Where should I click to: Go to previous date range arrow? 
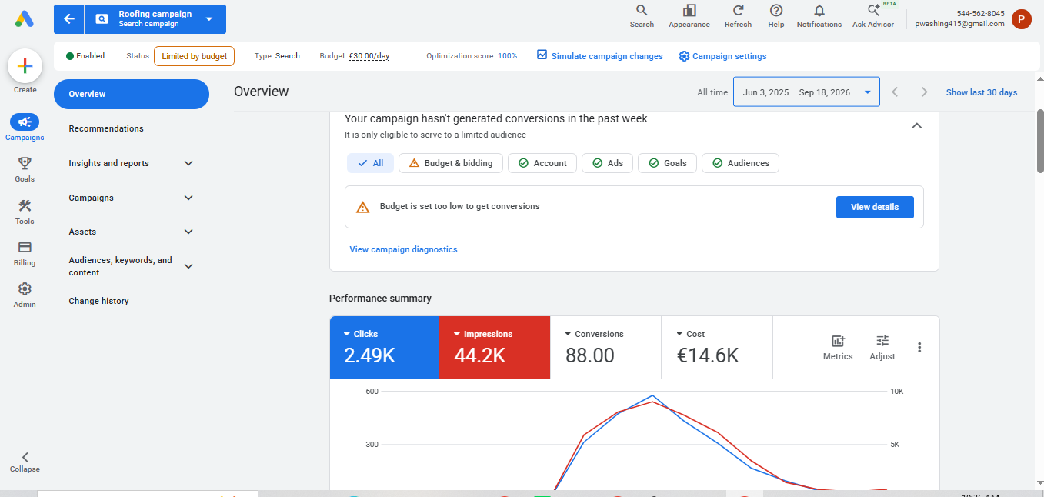coord(895,92)
